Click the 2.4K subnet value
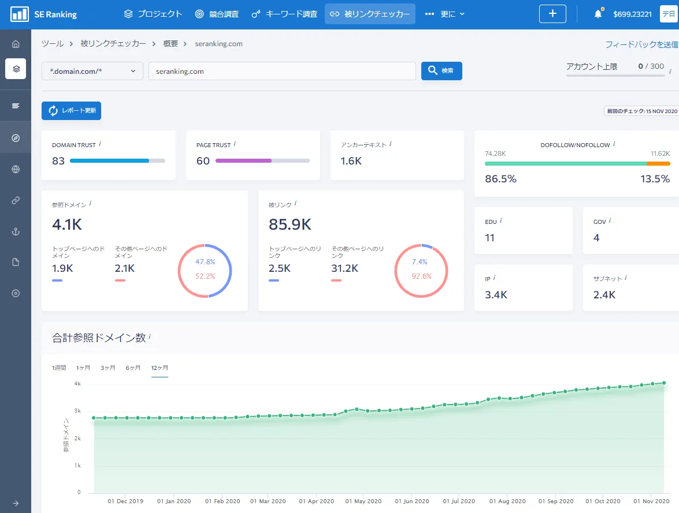Image resolution: width=679 pixels, height=513 pixels. point(604,294)
